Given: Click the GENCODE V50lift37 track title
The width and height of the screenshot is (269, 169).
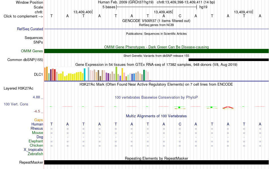Looking at the screenshot, I should pyautogui.click(x=156, y=21).
